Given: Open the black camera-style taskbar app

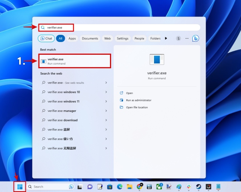Looking at the screenshot, I should click(x=208, y=187).
